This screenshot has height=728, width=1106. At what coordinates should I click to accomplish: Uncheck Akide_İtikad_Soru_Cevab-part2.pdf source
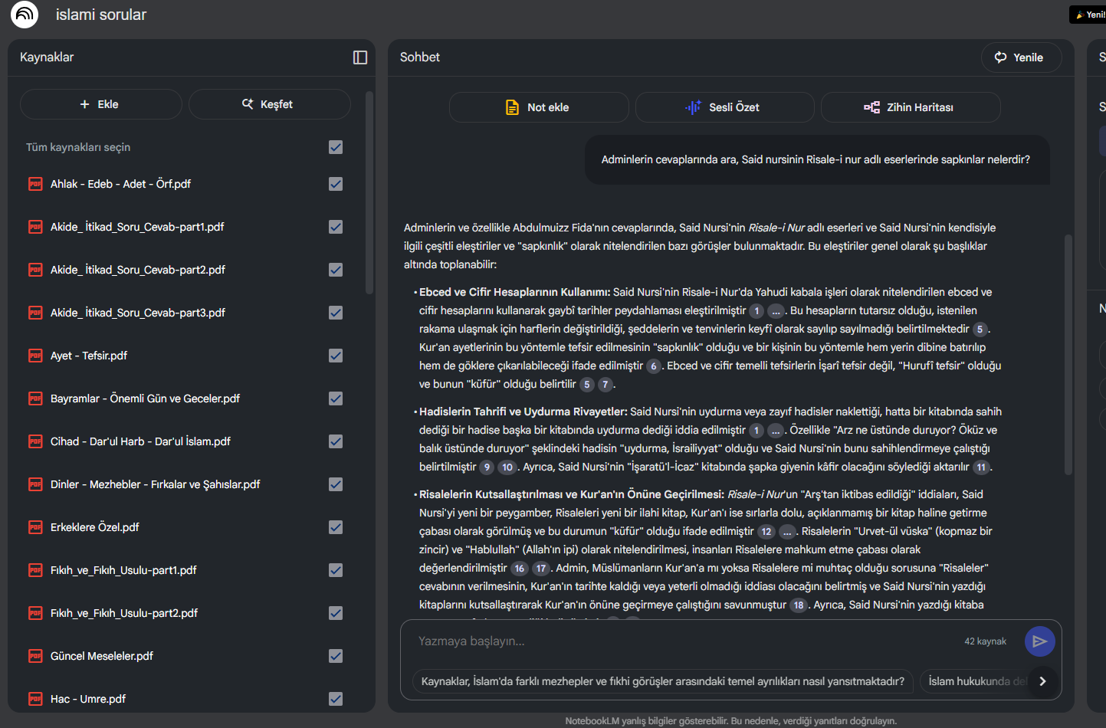tap(336, 270)
